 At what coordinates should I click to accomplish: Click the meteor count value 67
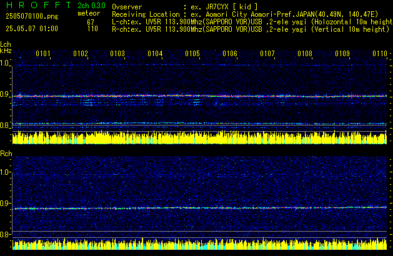click(x=91, y=22)
